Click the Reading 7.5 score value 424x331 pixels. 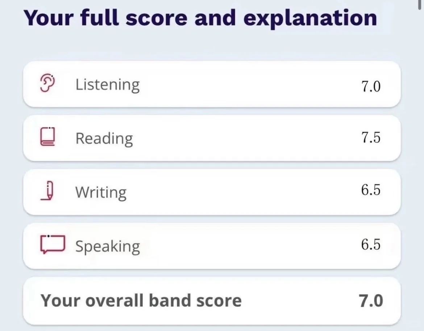pos(371,137)
